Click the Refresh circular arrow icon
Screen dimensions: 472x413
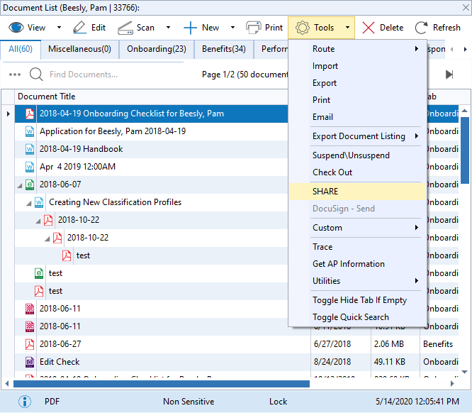(x=421, y=28)
